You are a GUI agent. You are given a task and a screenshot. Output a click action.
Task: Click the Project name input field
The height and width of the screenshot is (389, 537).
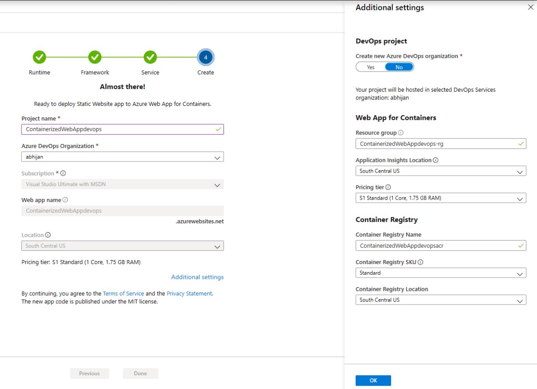(x=123, y=129)
